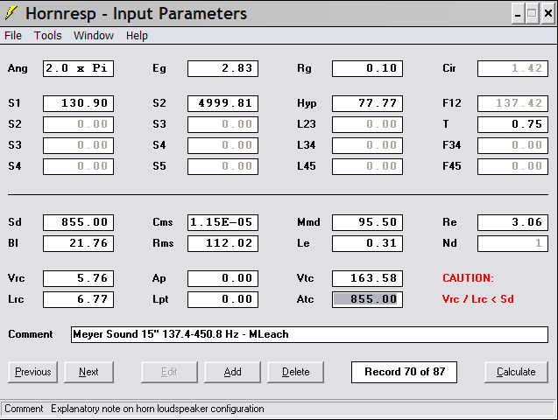Select the Re field with 3.06

click(x=512, y=222)
